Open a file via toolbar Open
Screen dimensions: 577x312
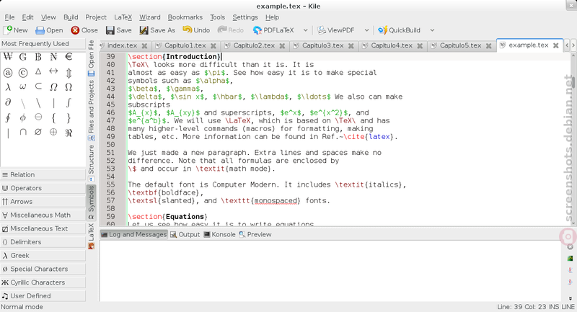coord(49,30)
